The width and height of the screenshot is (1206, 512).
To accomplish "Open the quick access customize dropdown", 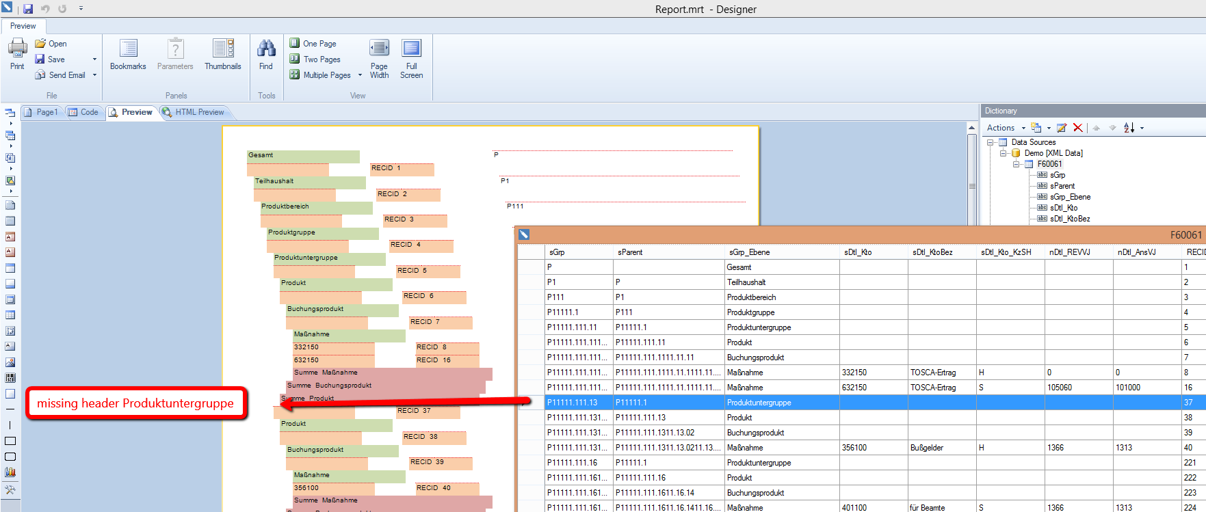I will 81,9.
